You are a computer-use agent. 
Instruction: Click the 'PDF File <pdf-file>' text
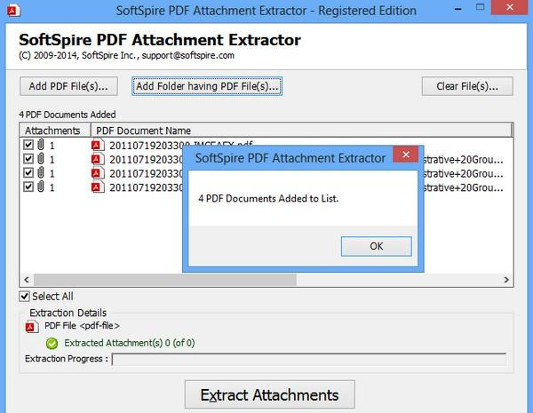pos(83,326)
